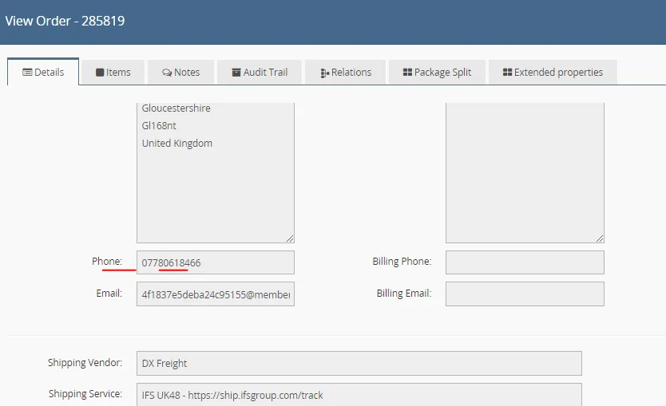Click the Package Split grid icon

click(407, 72)
